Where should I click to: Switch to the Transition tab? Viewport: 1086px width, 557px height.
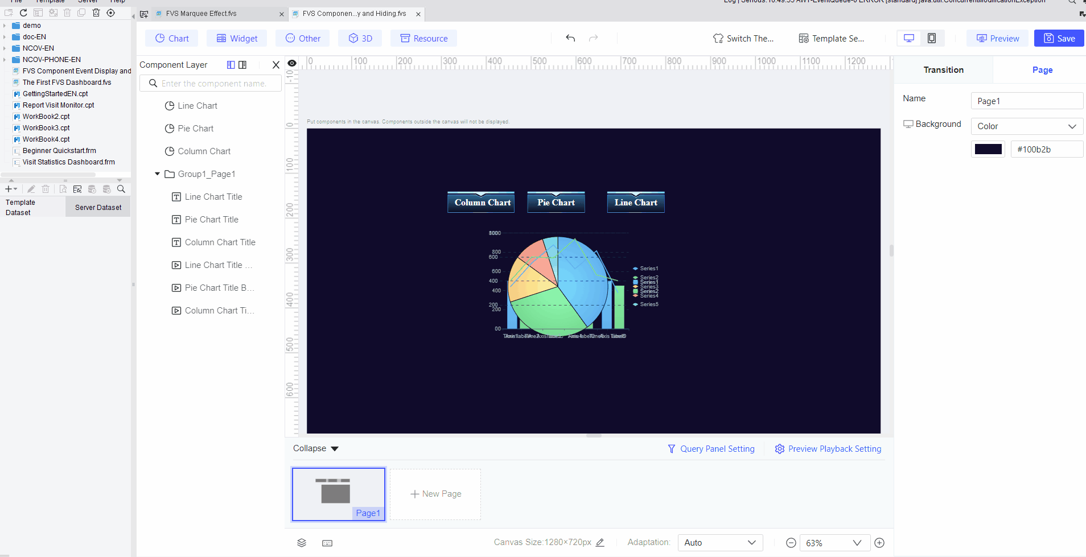tap(943, 70)
